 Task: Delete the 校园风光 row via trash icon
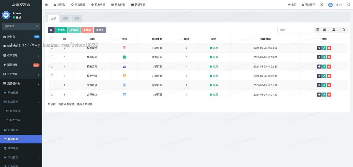(329, 57)
